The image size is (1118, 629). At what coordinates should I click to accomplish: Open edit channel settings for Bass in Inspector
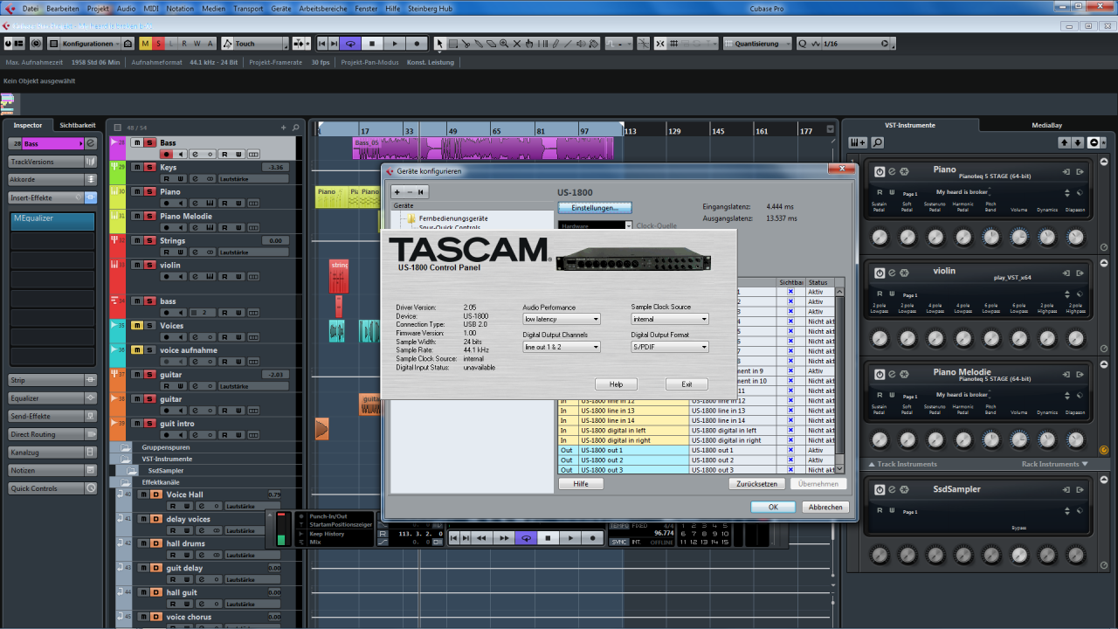[90, 143]
